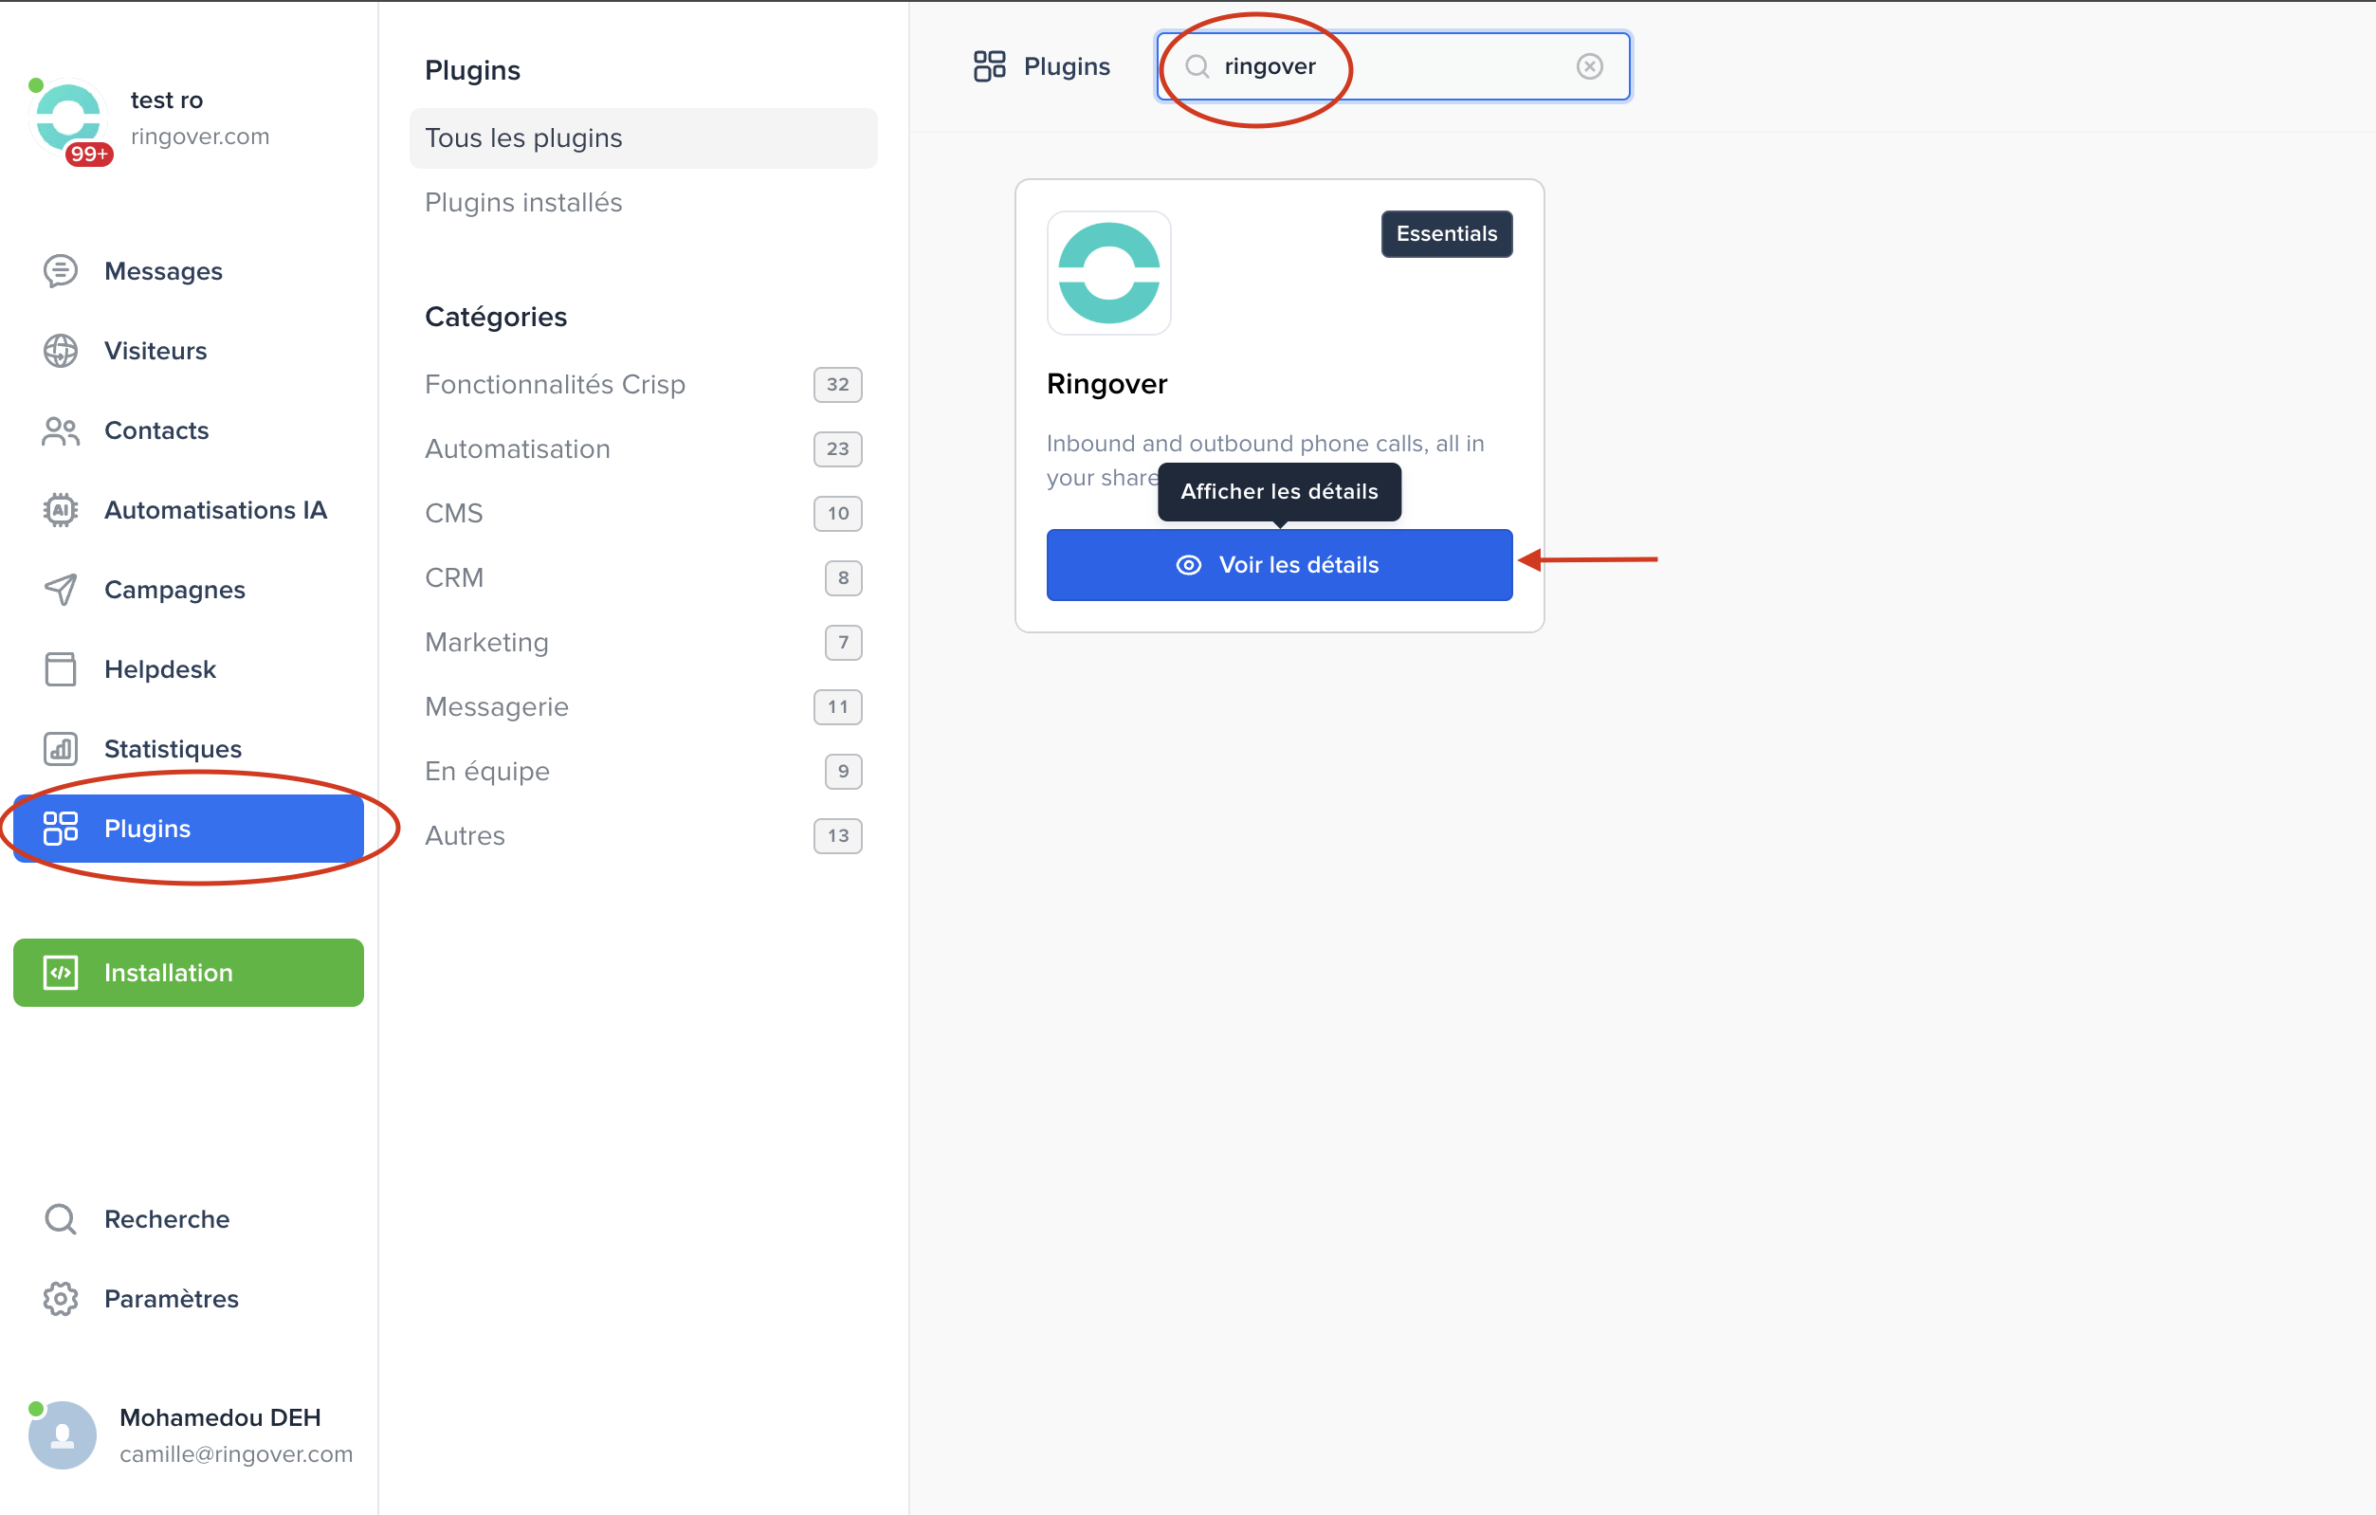Click the test ro workspace name
The image size is (2376, 1515).
[167, 100]
